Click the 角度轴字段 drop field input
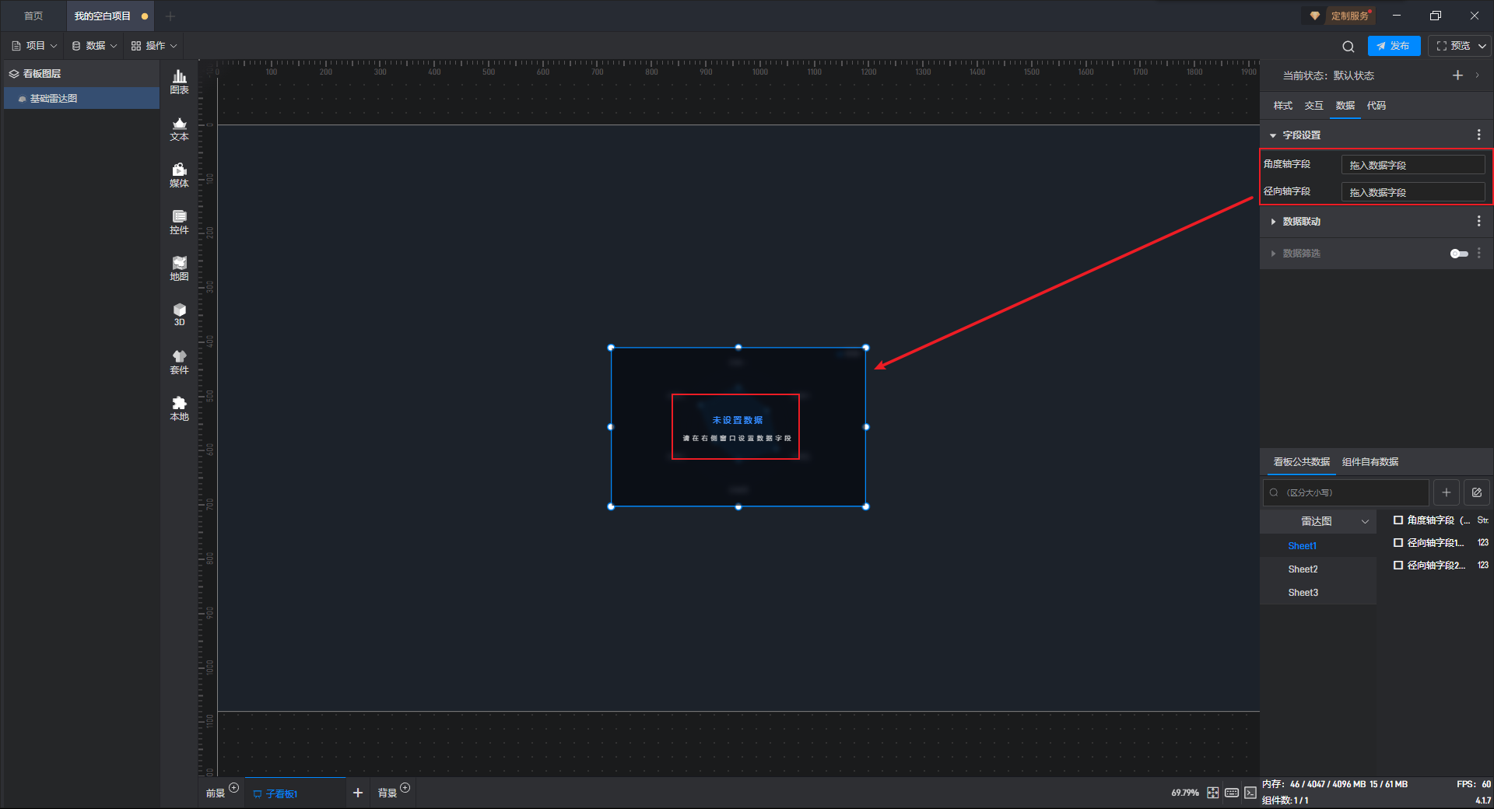1494x809 pixels. point(1413,165)
